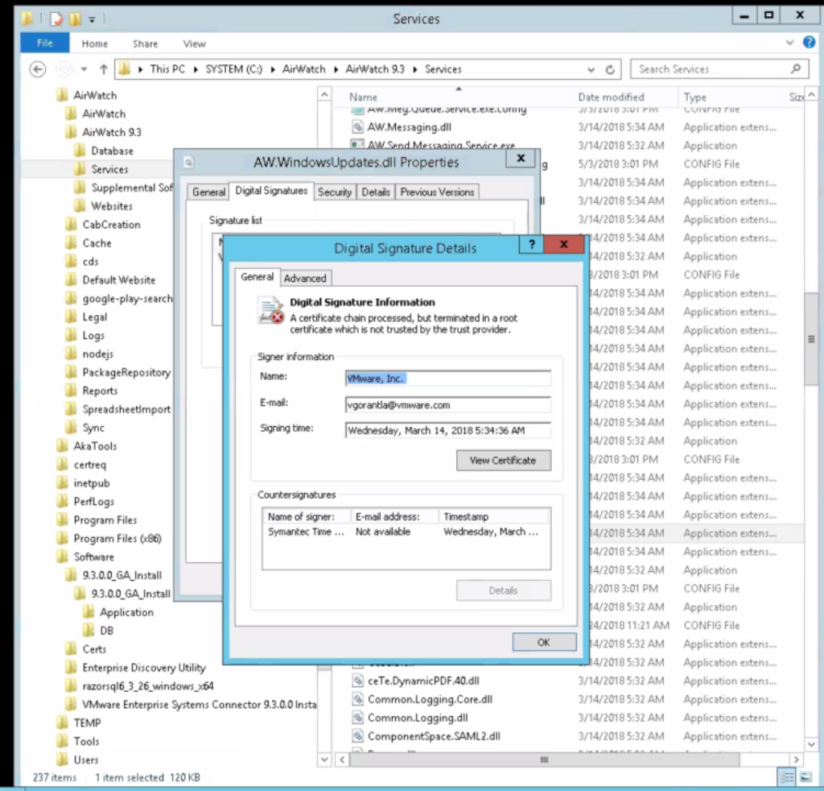Click the horizontal scrollbar of the file list

(x=544, y=760)
